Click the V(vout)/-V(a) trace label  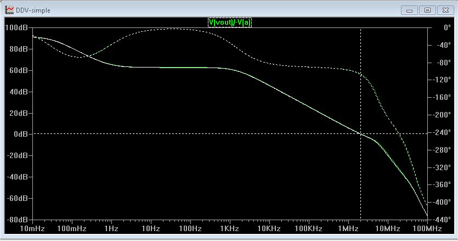click(x=230, y=22)
